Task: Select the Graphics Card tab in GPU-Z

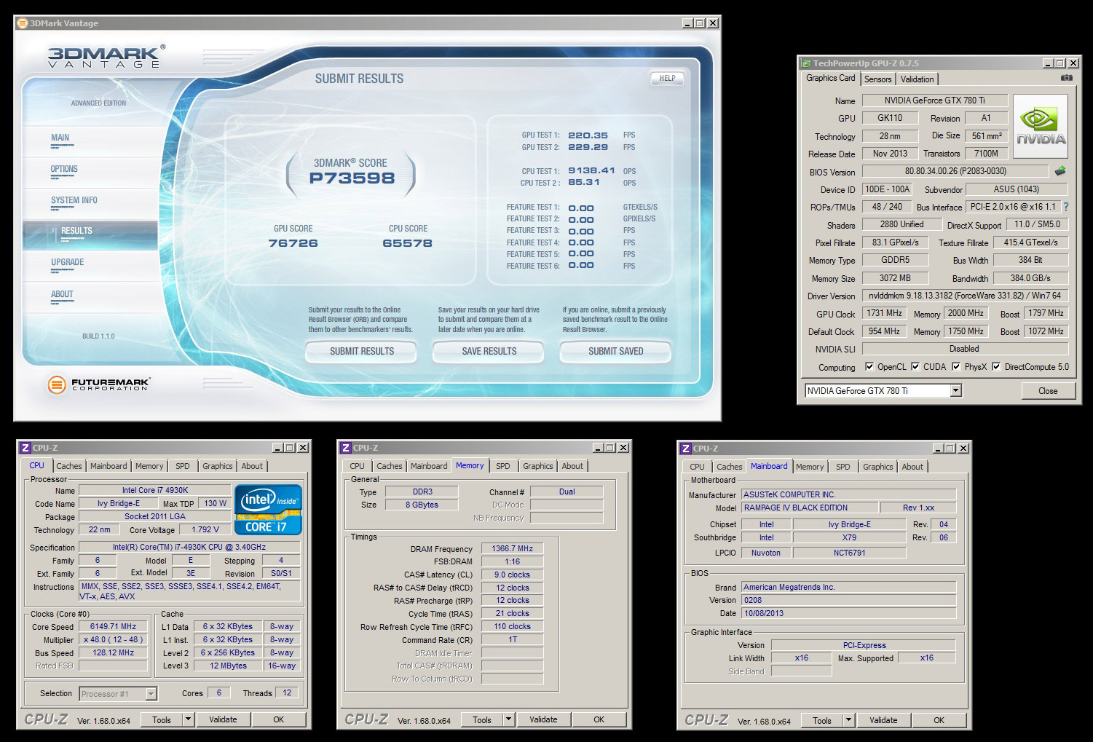Action: [x=831, y=78]
